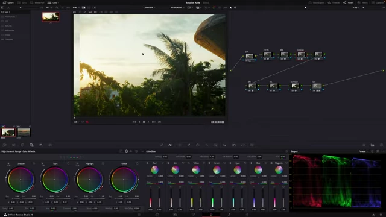This screenshot has height=217, width=386.
Task: Expand the Clips dropdown arrow
Action: 59,2
